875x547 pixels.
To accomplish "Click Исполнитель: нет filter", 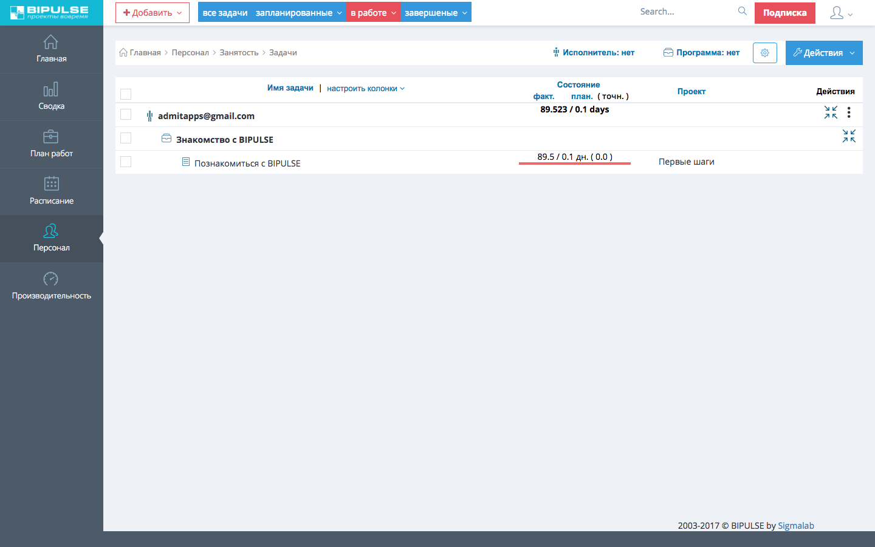I will coord(594,53).
